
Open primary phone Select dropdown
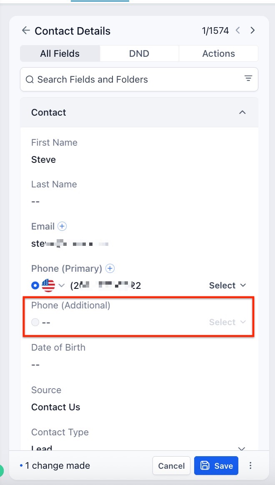point(227,285)
